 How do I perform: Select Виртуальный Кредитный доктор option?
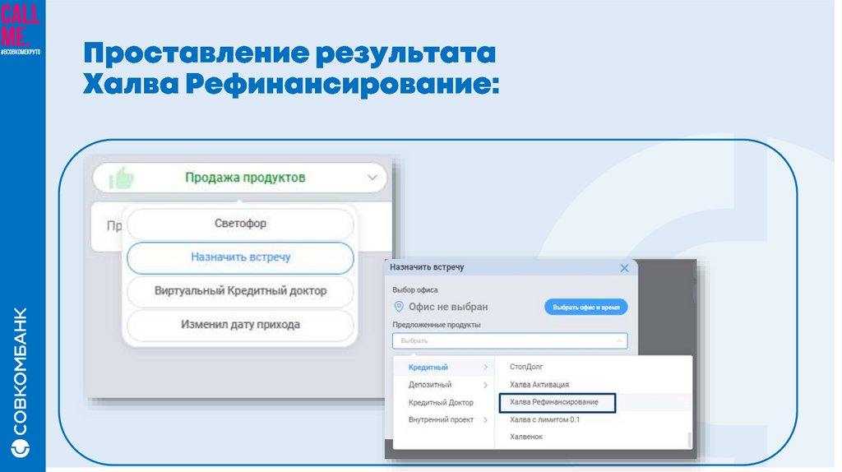[x=240, y=291]
